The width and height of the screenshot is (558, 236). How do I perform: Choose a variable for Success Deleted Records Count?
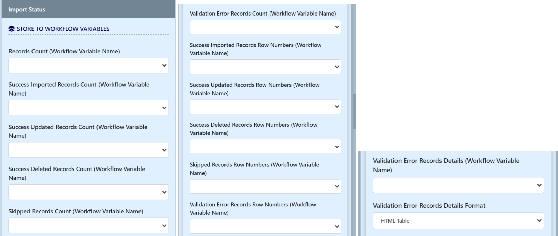coord(88,192)
